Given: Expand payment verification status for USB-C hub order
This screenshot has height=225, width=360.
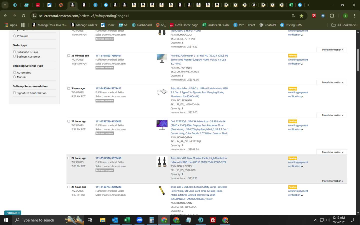Looking at the screenshot, I should click(x=302, y=97).
